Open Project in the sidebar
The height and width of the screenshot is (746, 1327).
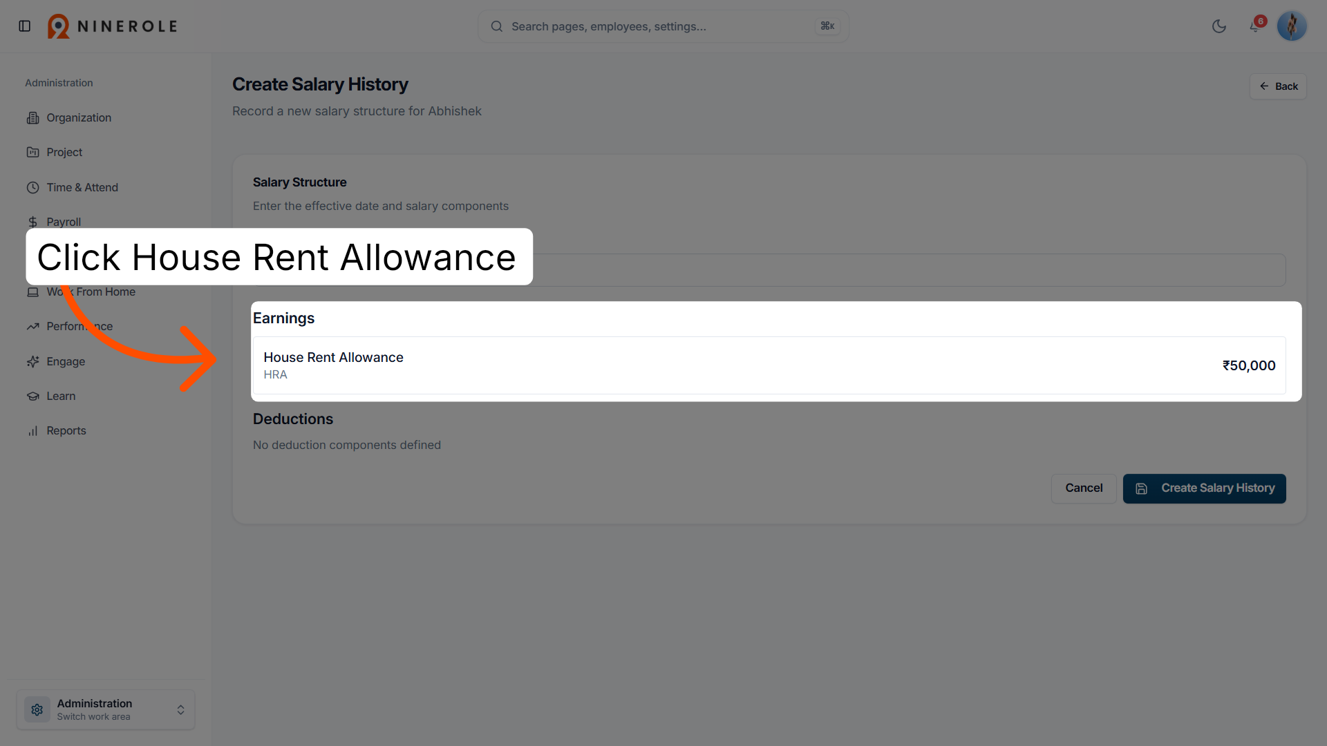pos(64,152)
